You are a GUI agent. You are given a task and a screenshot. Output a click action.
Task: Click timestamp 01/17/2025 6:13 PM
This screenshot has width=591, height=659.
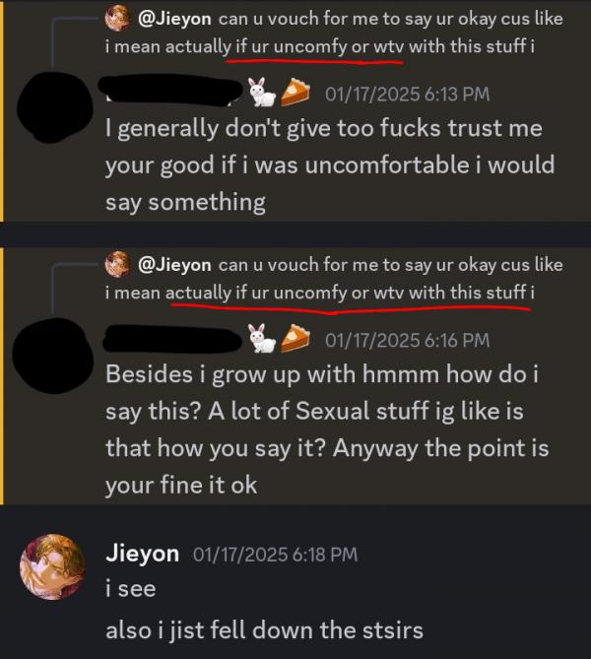(408, 94)
